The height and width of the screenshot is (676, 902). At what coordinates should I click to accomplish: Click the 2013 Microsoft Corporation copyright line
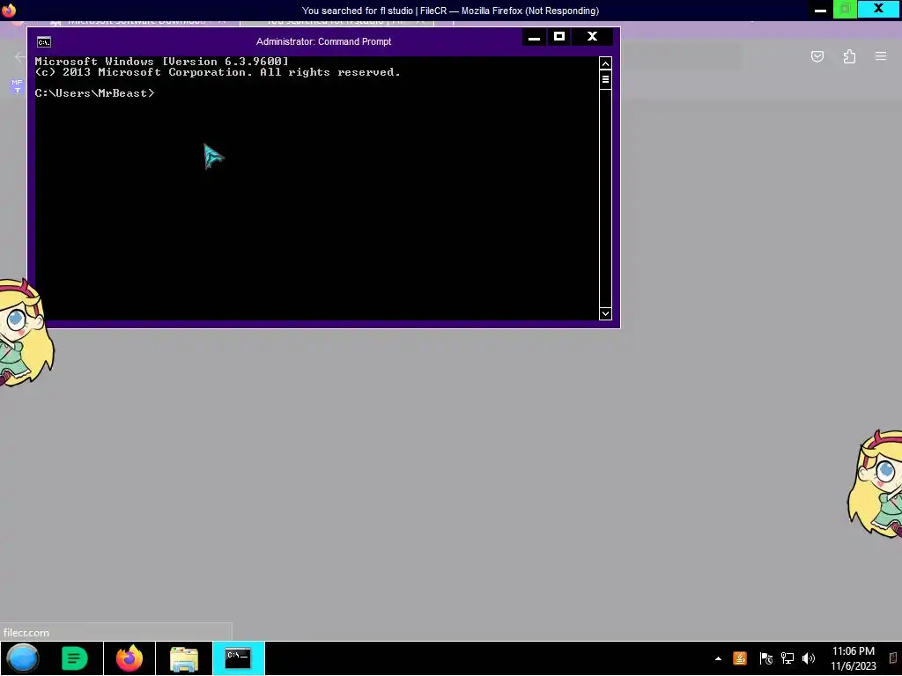pyautogui.click(x=218, y=72)
